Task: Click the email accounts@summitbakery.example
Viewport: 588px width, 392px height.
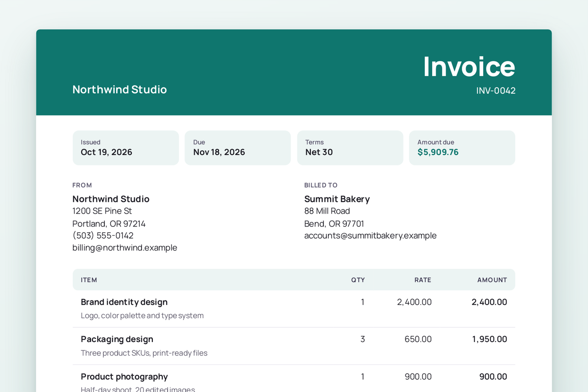Action: tap(370, 236)
